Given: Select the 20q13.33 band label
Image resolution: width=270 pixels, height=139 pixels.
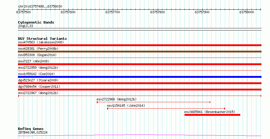Looking at the screenshot, I should [25, 26].
